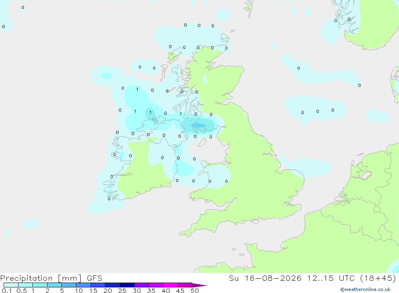The height and width of the screenshot is (293, 399).
Task: Click the over-50 mm arrow tip of legend
Action: tap(199, 285)
